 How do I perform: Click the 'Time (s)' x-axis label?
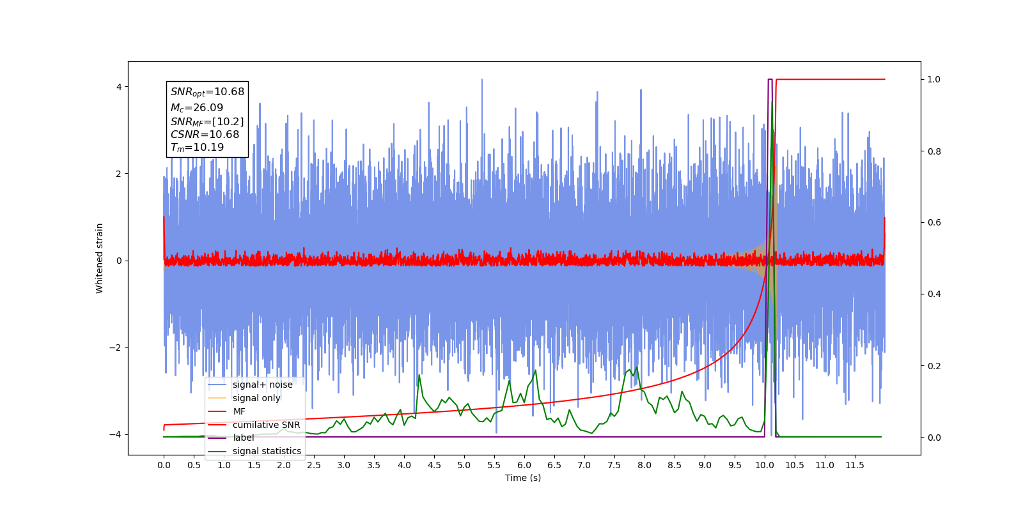(x=523, y=478)
